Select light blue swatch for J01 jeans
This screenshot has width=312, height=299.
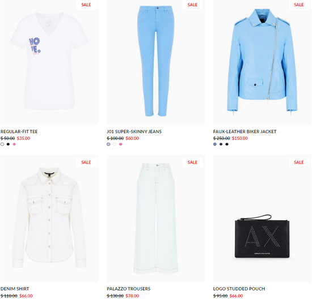(x=108, y=144)
